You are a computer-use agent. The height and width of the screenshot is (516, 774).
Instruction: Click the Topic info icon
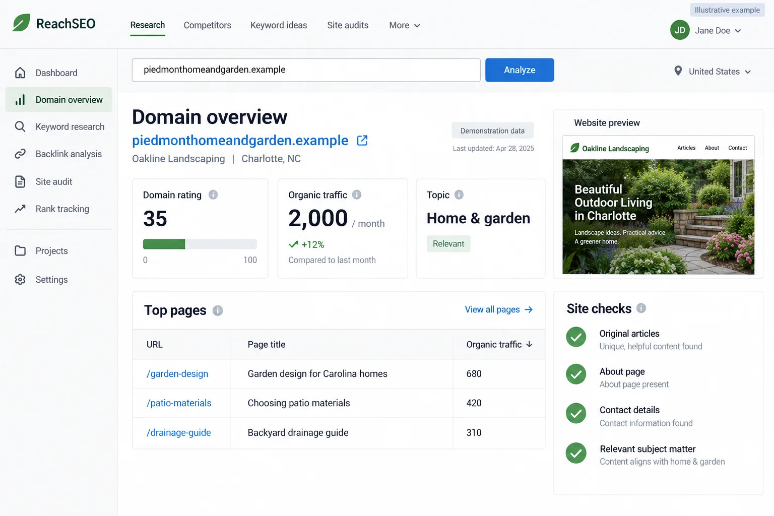(459, 195)
